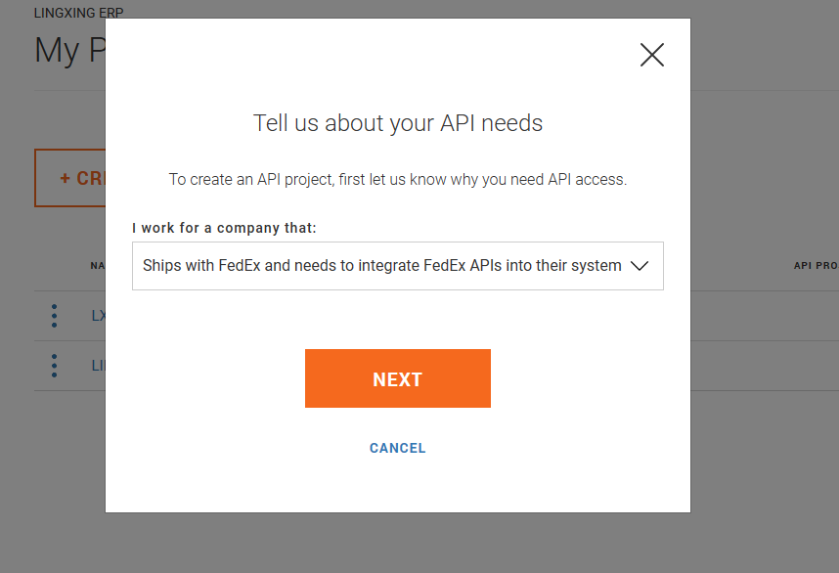
Task: Click the plus sign on create button
Action: [65, 179]
